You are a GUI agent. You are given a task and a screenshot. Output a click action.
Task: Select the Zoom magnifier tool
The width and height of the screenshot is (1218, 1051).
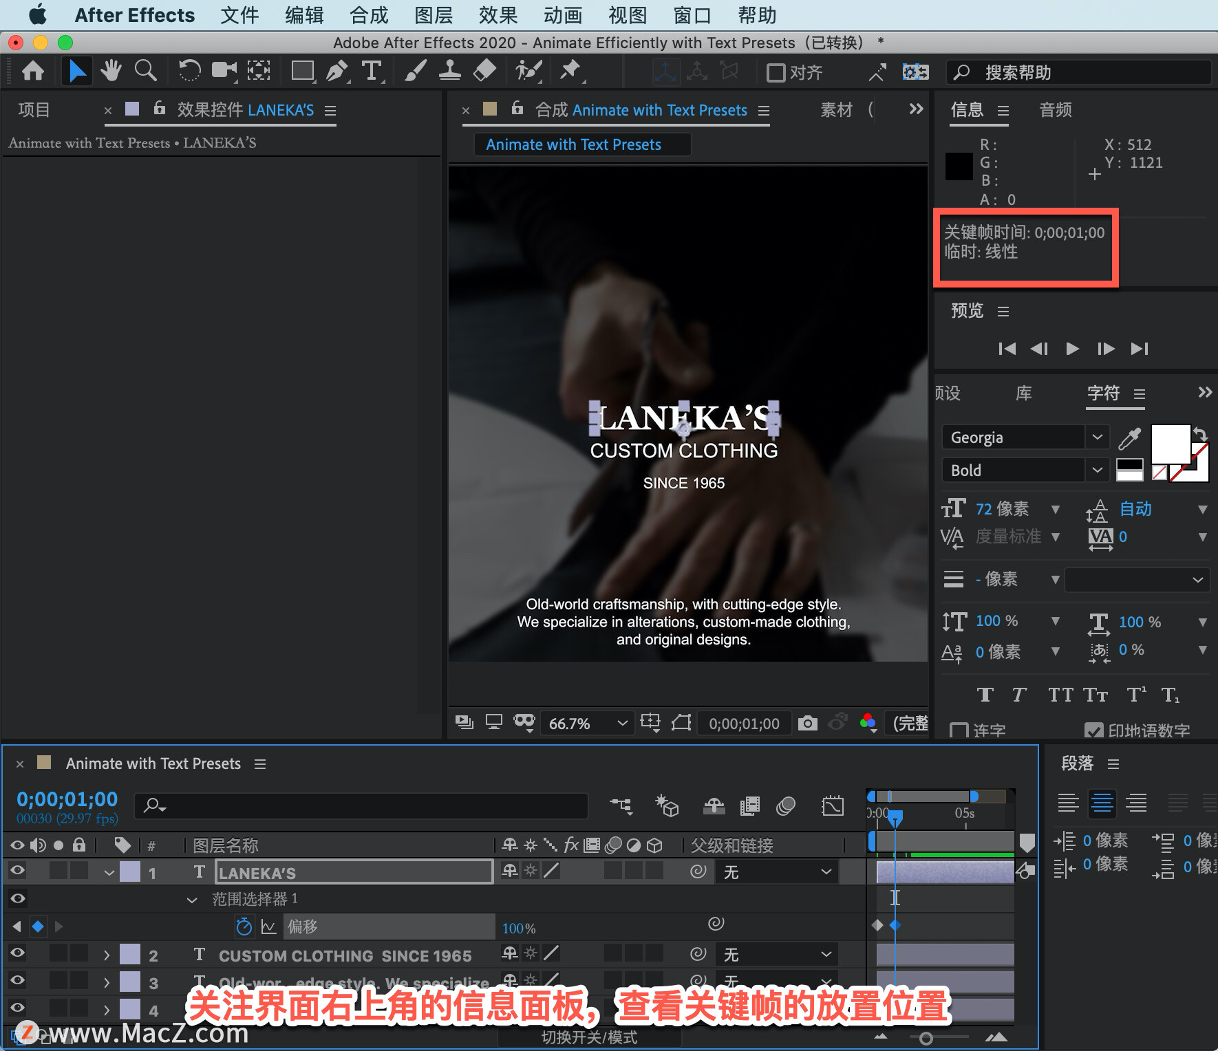point(145,71)
